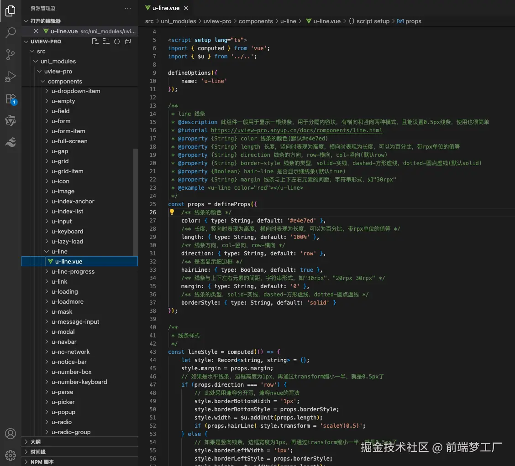The image size is (515, 466).
Task: Refresh the Explorer file tree
Action: click(x=117, y=41)
